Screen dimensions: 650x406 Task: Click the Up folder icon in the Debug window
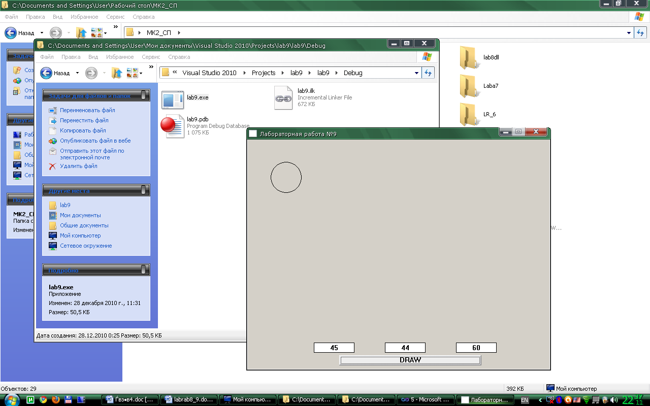[117, 73]
